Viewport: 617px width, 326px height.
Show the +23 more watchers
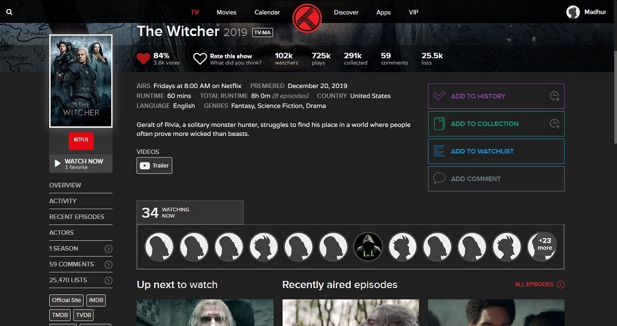[x=542, y=246]
